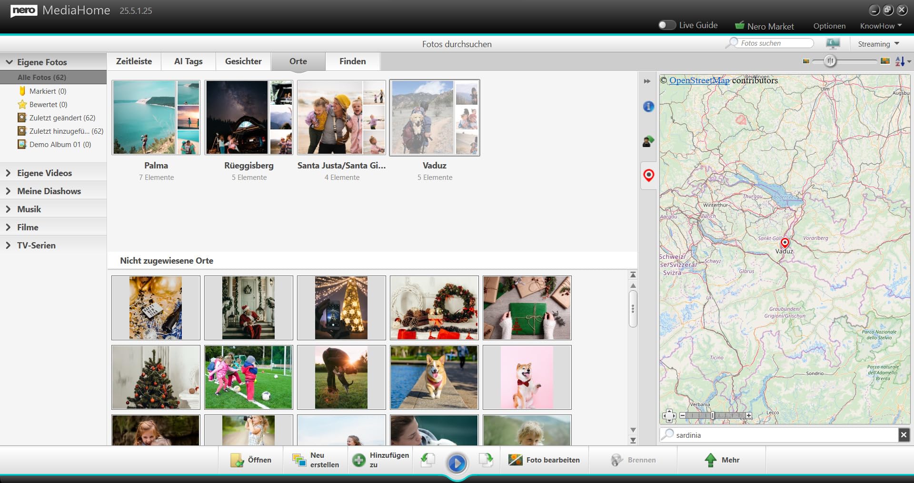This screenshot has height=483, width=914.
Task: Select the kids playing soccer photo
Action: (249, 377)
